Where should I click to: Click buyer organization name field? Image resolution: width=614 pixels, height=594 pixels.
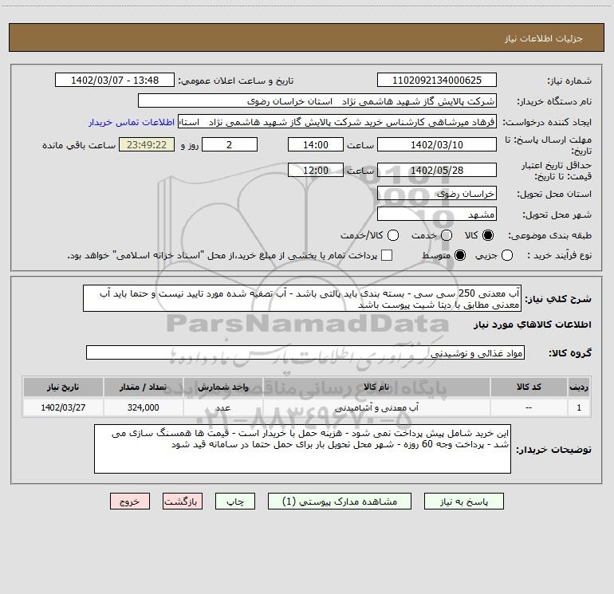[317, 100]
